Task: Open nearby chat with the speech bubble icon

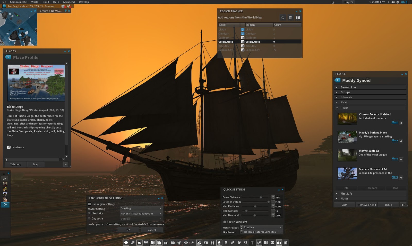Action: click(x=126, y=242)
